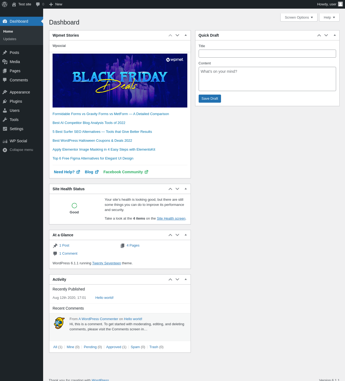Click the comment icon beside 1 Comment

(55, 254)
